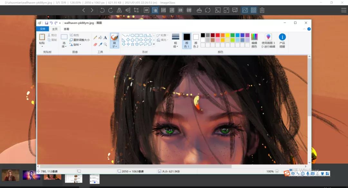Toggle ImageGlass lock zoom ratio mode
The height and width of the screenshot is (188, 348).
155,10
